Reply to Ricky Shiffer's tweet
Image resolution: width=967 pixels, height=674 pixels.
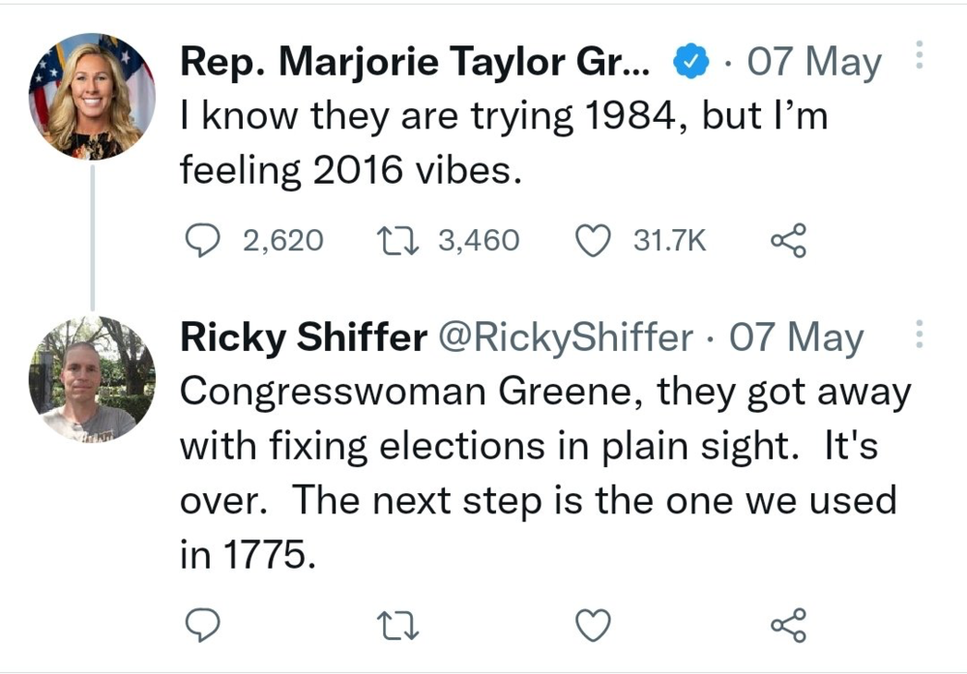[x=200, y=627]
